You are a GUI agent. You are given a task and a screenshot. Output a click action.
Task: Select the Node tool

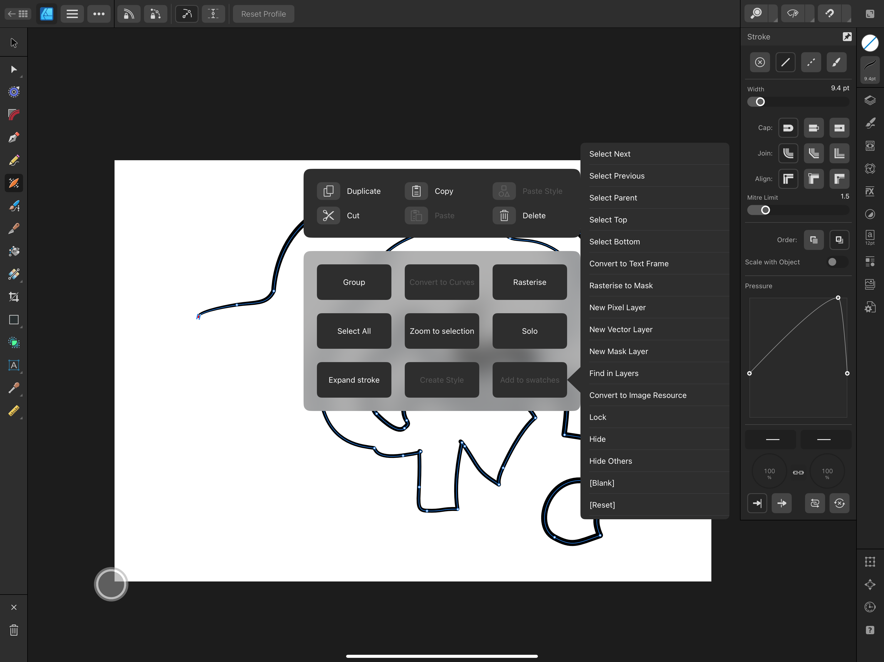coord(14,69)
